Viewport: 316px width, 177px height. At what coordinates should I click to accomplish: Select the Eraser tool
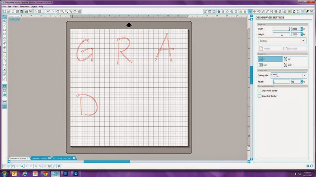pyautogui.click(x=4, y=74)
